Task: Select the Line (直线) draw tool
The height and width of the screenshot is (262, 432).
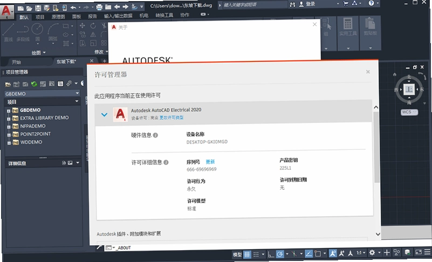Action: pos(8,33)
